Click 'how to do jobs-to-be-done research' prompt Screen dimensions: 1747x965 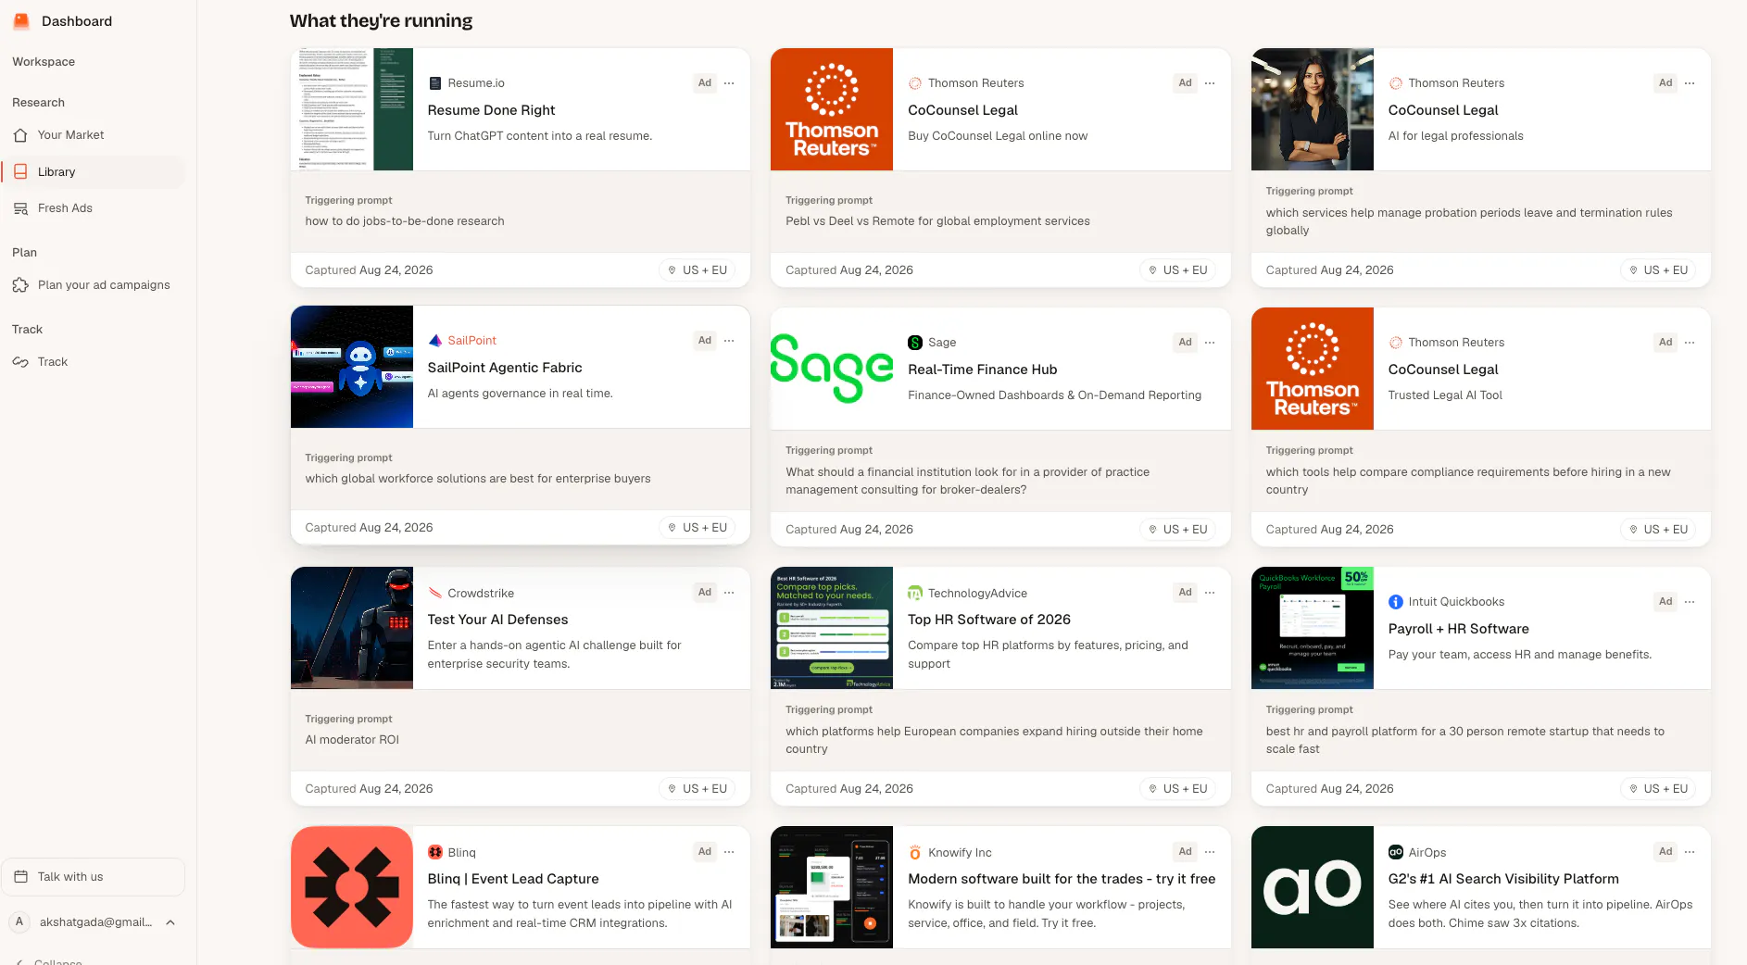point(405,221)
